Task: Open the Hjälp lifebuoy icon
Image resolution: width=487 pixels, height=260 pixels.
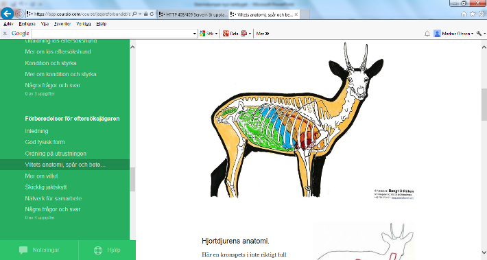Action: pos(98,250)
